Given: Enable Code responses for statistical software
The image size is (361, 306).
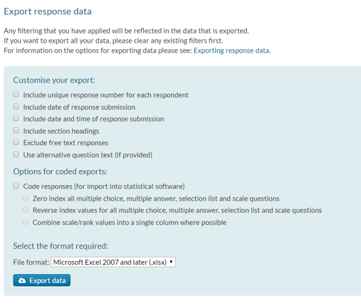Looking at the screenshot, I should pos(16,186).
